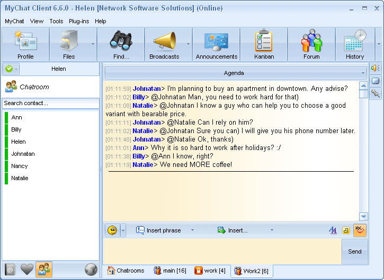Open the Profile toolbar icon
Image resolution: width=384 pixels, height=280 pixels.
click(25, 44)
